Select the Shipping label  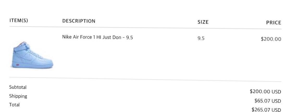tap(18, 96)
